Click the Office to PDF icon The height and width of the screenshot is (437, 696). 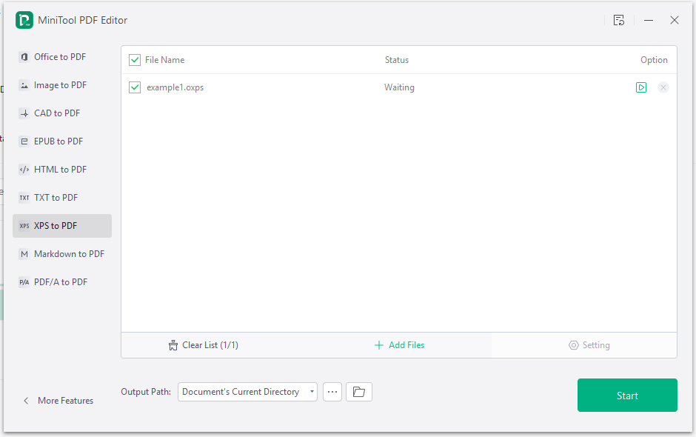coord(24,57)
